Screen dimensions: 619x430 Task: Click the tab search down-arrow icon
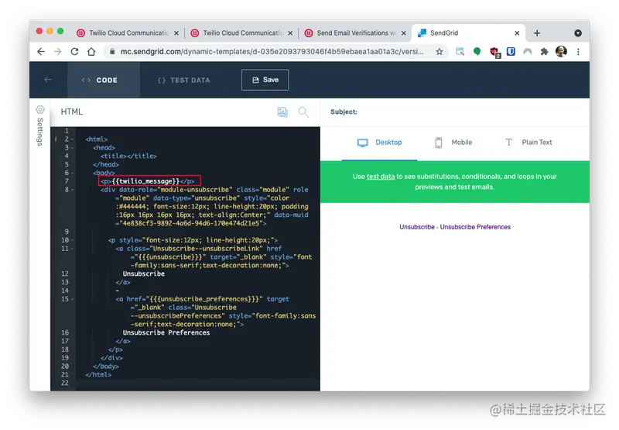coord(577,33)
